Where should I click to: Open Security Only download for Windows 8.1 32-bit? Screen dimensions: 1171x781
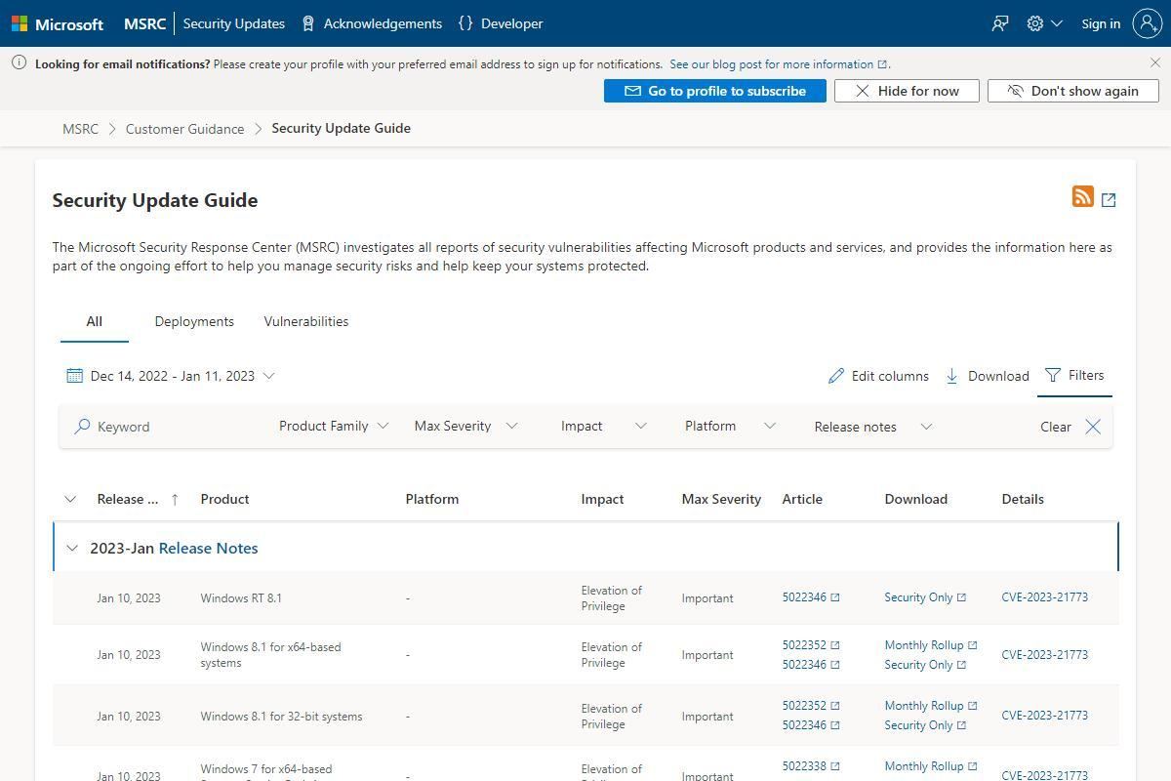pyautogui.click(x=918, y=725)
